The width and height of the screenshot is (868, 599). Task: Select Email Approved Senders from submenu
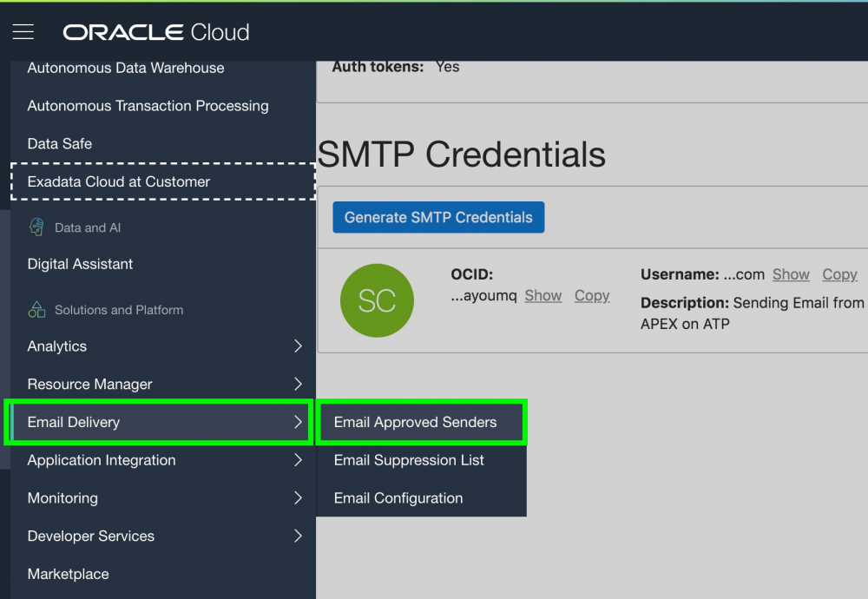(x=416, y=423)
